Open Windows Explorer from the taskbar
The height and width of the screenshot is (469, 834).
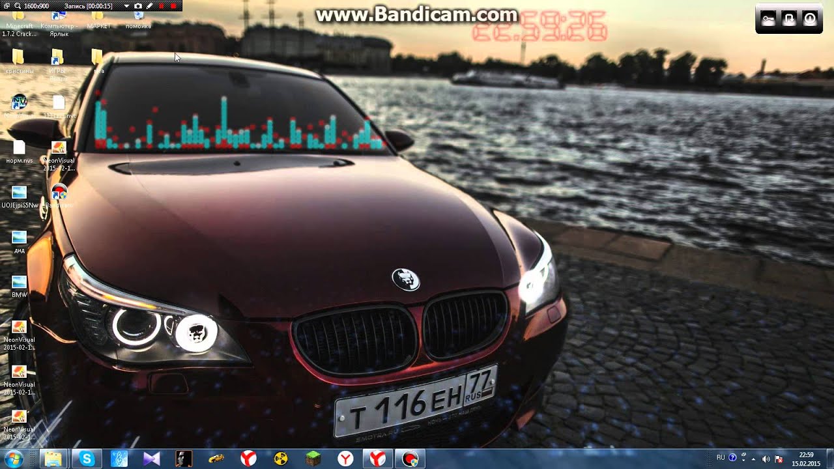coord(52,459)
